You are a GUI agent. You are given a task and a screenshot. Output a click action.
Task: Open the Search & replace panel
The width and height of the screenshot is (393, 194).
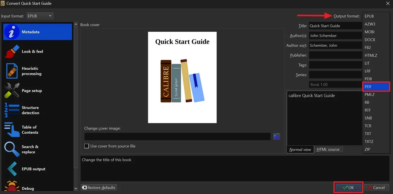(37, 149)
